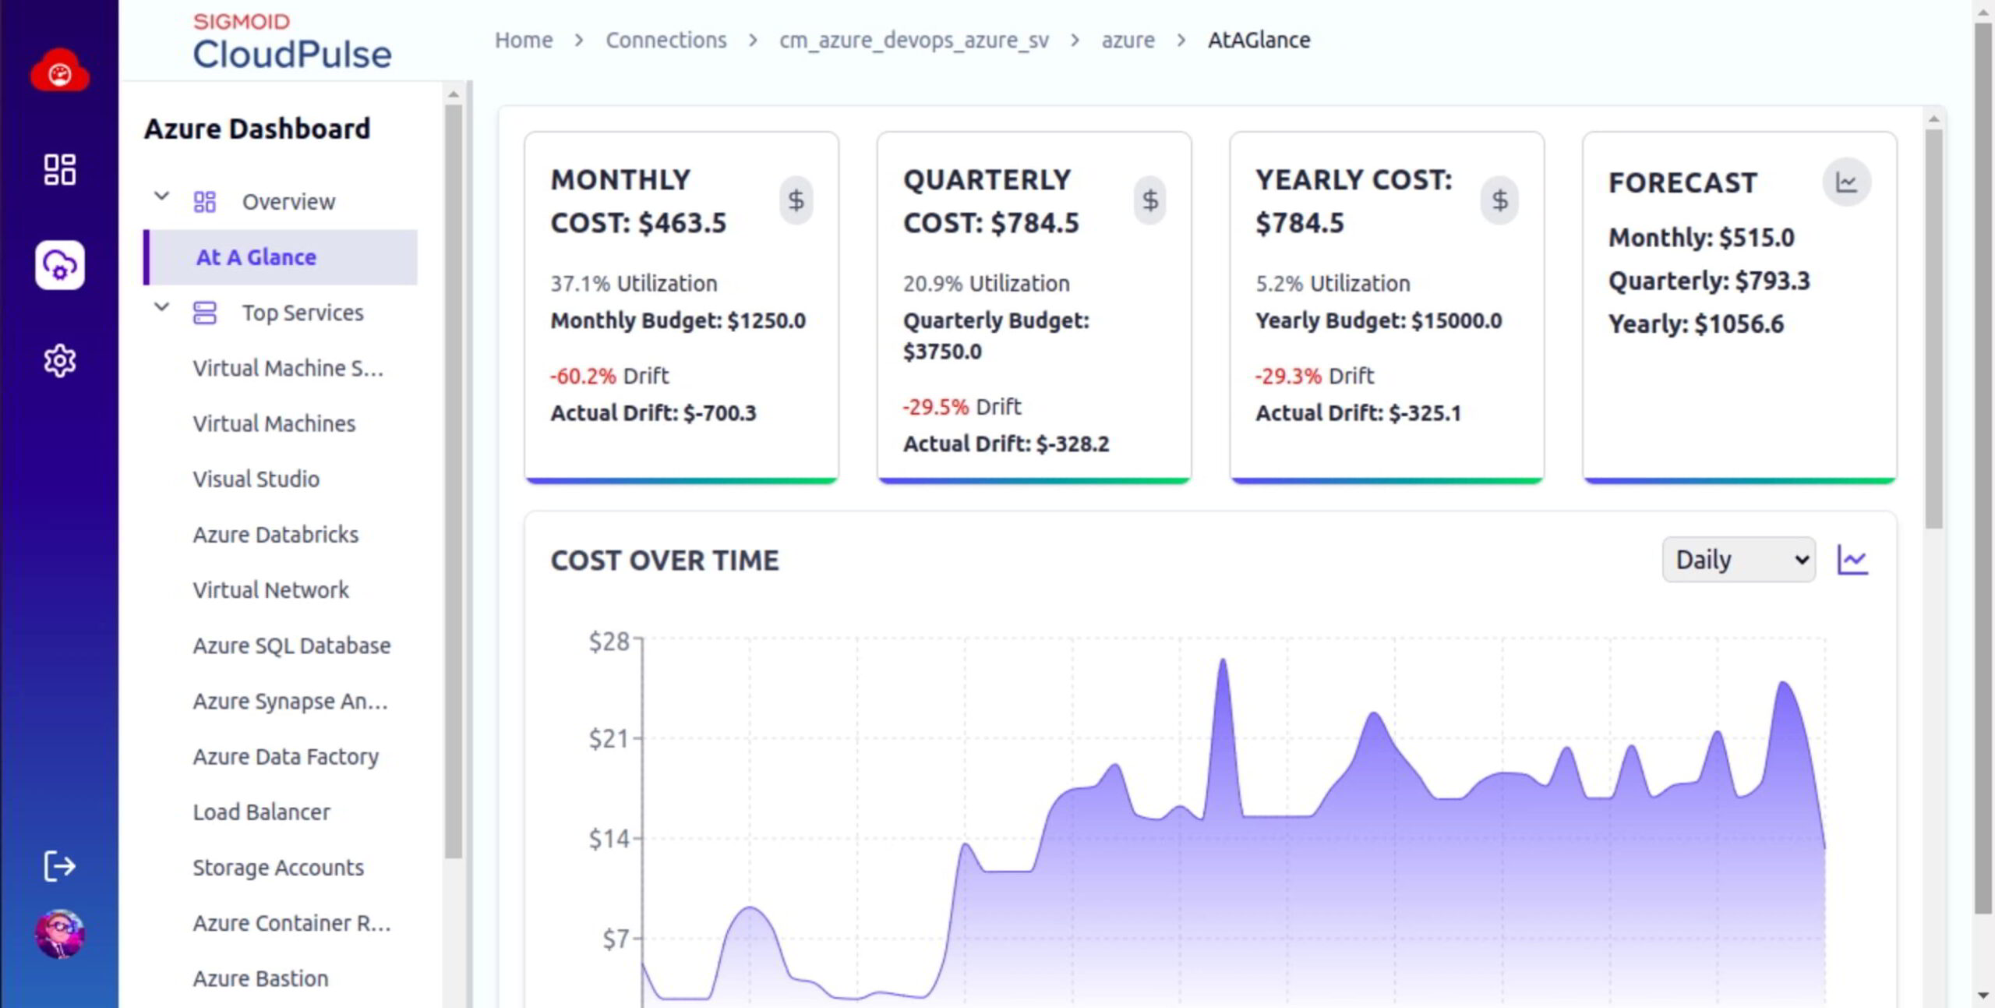The image size is (1995, 1008).
Task: Open Azure Databricks service entry
Action: (x=276, y=535)
